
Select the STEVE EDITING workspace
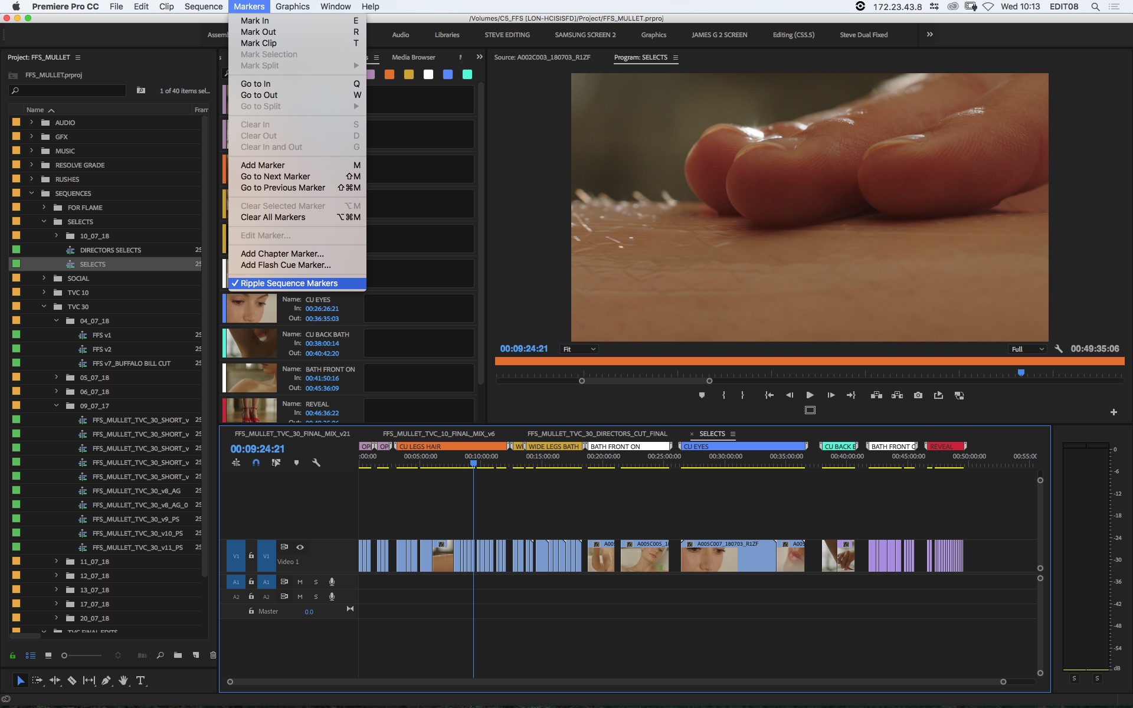(507, 35)
